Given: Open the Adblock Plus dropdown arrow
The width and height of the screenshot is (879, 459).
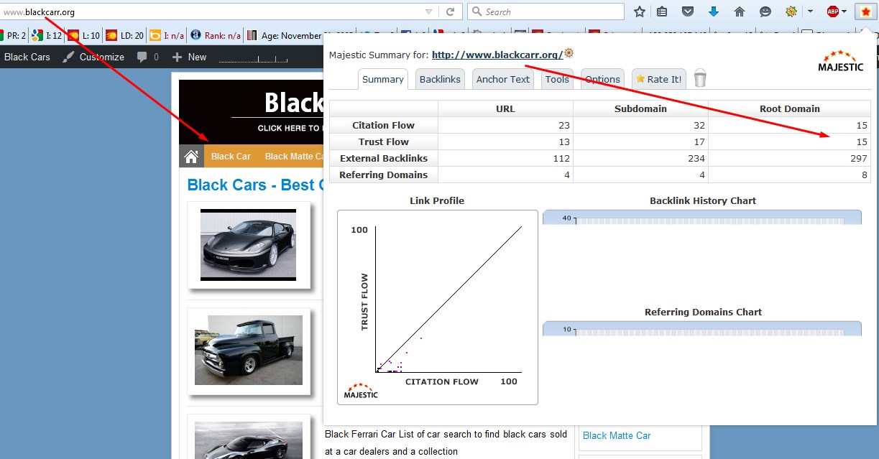Looking at the screenshot, I should (845, 11).
